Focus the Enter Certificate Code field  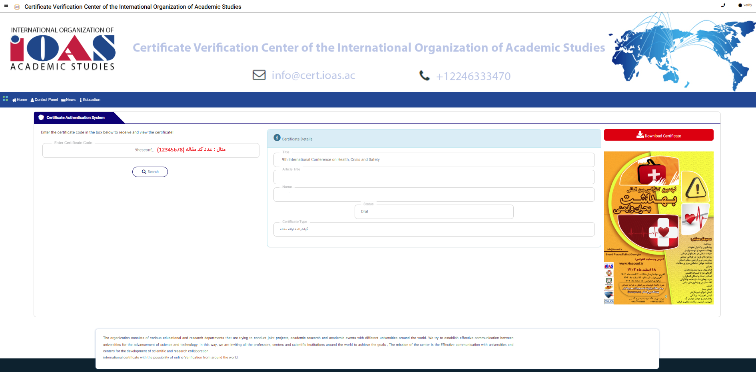coord(151,150)
